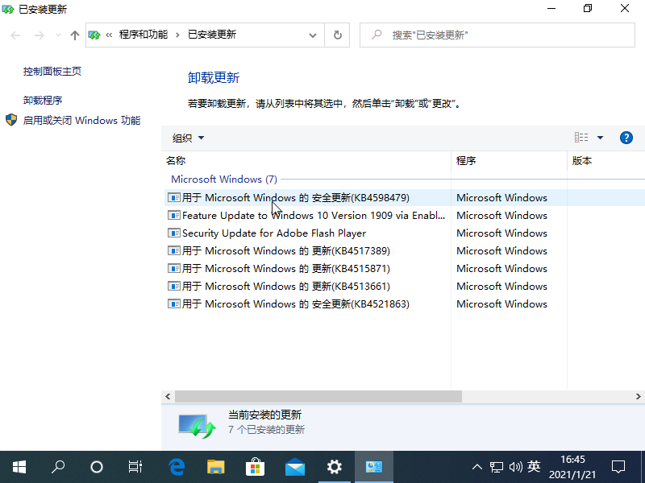
Task: Click the up arrow navigation button
Action: (x=75, y=35)
